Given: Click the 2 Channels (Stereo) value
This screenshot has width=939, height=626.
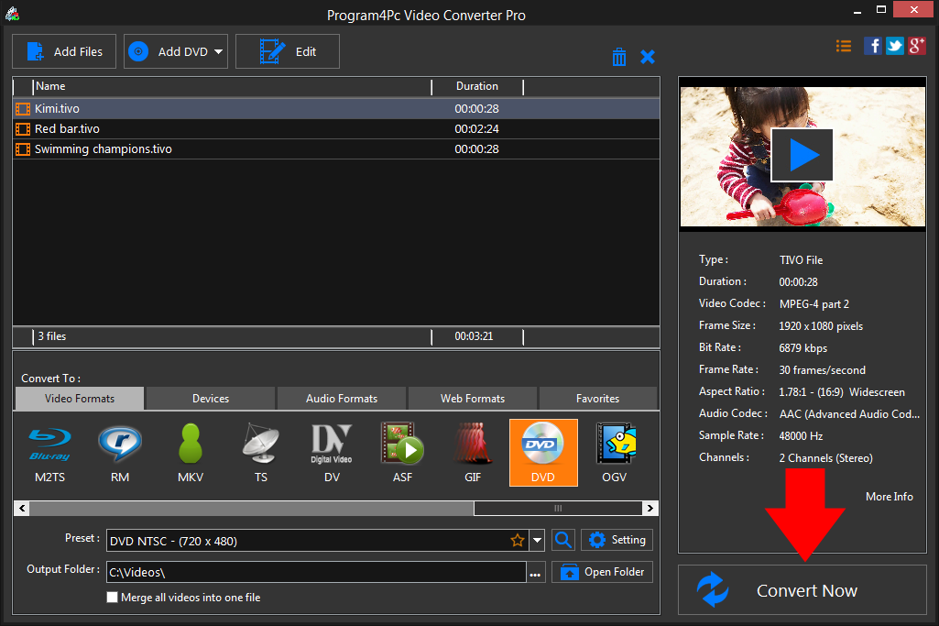Looking at the screenshot, I should [x=825, y=458].
